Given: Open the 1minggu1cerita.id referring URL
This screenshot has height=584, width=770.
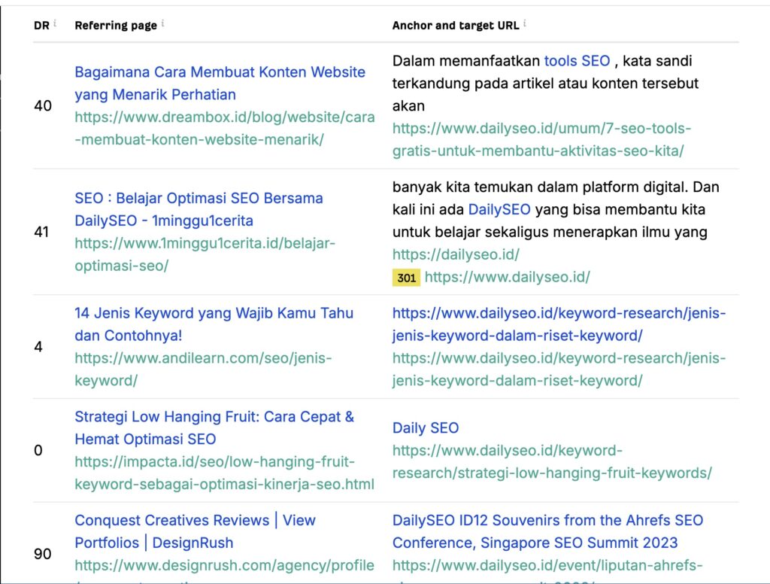Looking at the screenshot, I should tap(205, 254).
